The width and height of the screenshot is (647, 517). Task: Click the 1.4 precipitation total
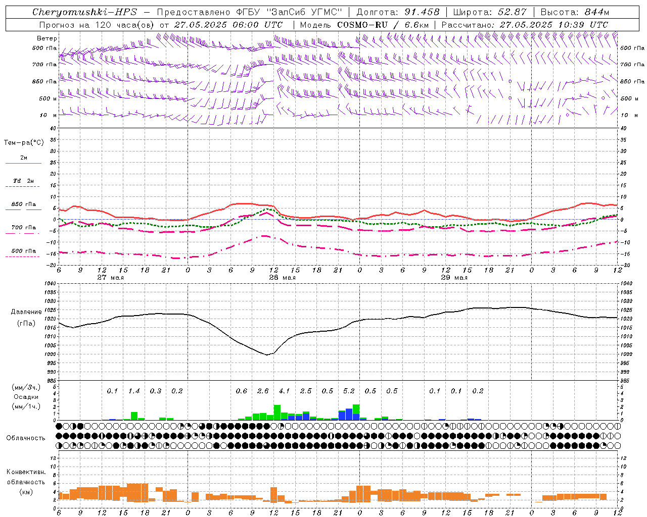(134, 391)
